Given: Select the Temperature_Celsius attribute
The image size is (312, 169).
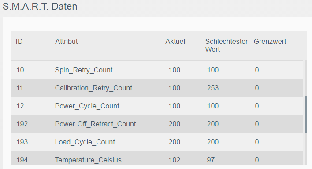Looking at the screenshot, I should pos(88,160).
